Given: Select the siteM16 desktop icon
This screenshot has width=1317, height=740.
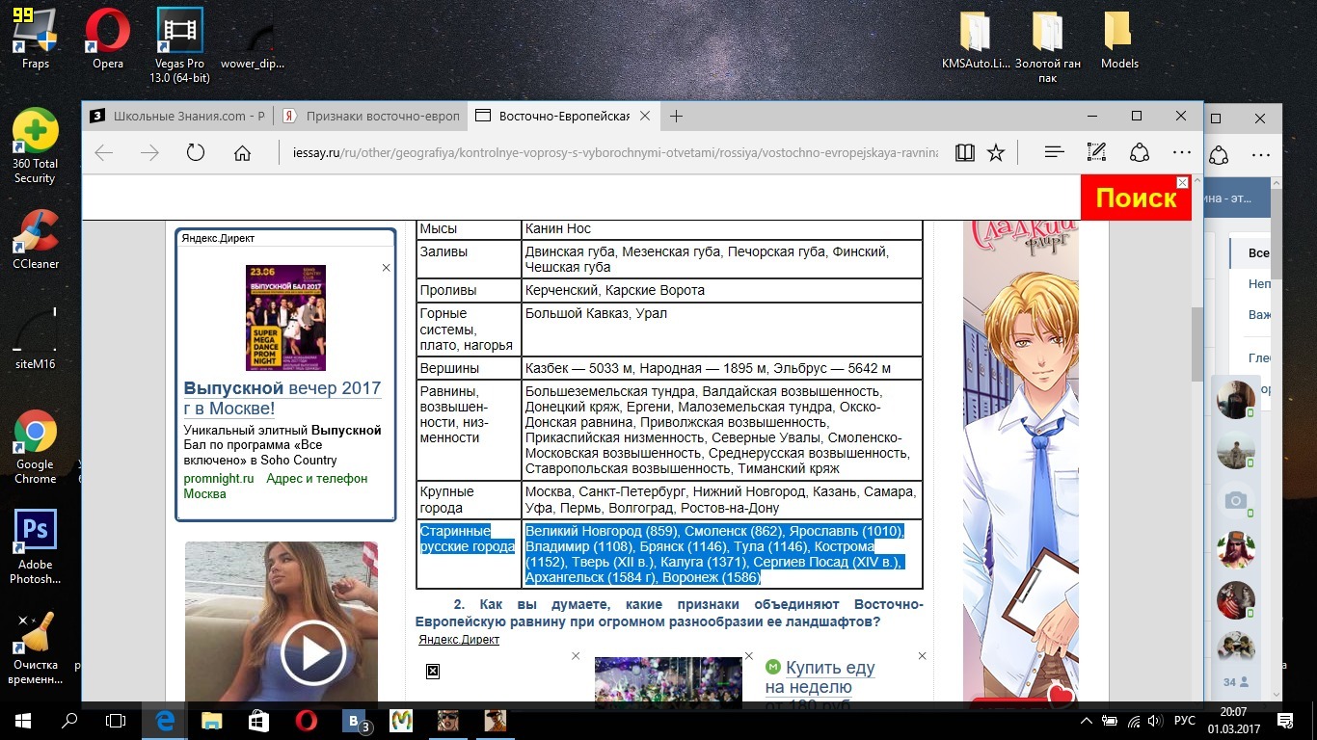Looking at the screenshot, I should pos(36,339).
